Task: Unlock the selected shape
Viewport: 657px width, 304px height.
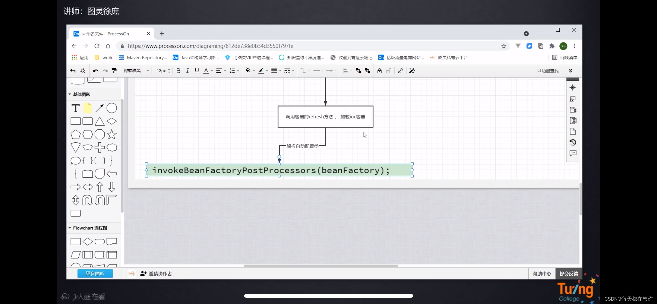Action: (x=389, y=71)
